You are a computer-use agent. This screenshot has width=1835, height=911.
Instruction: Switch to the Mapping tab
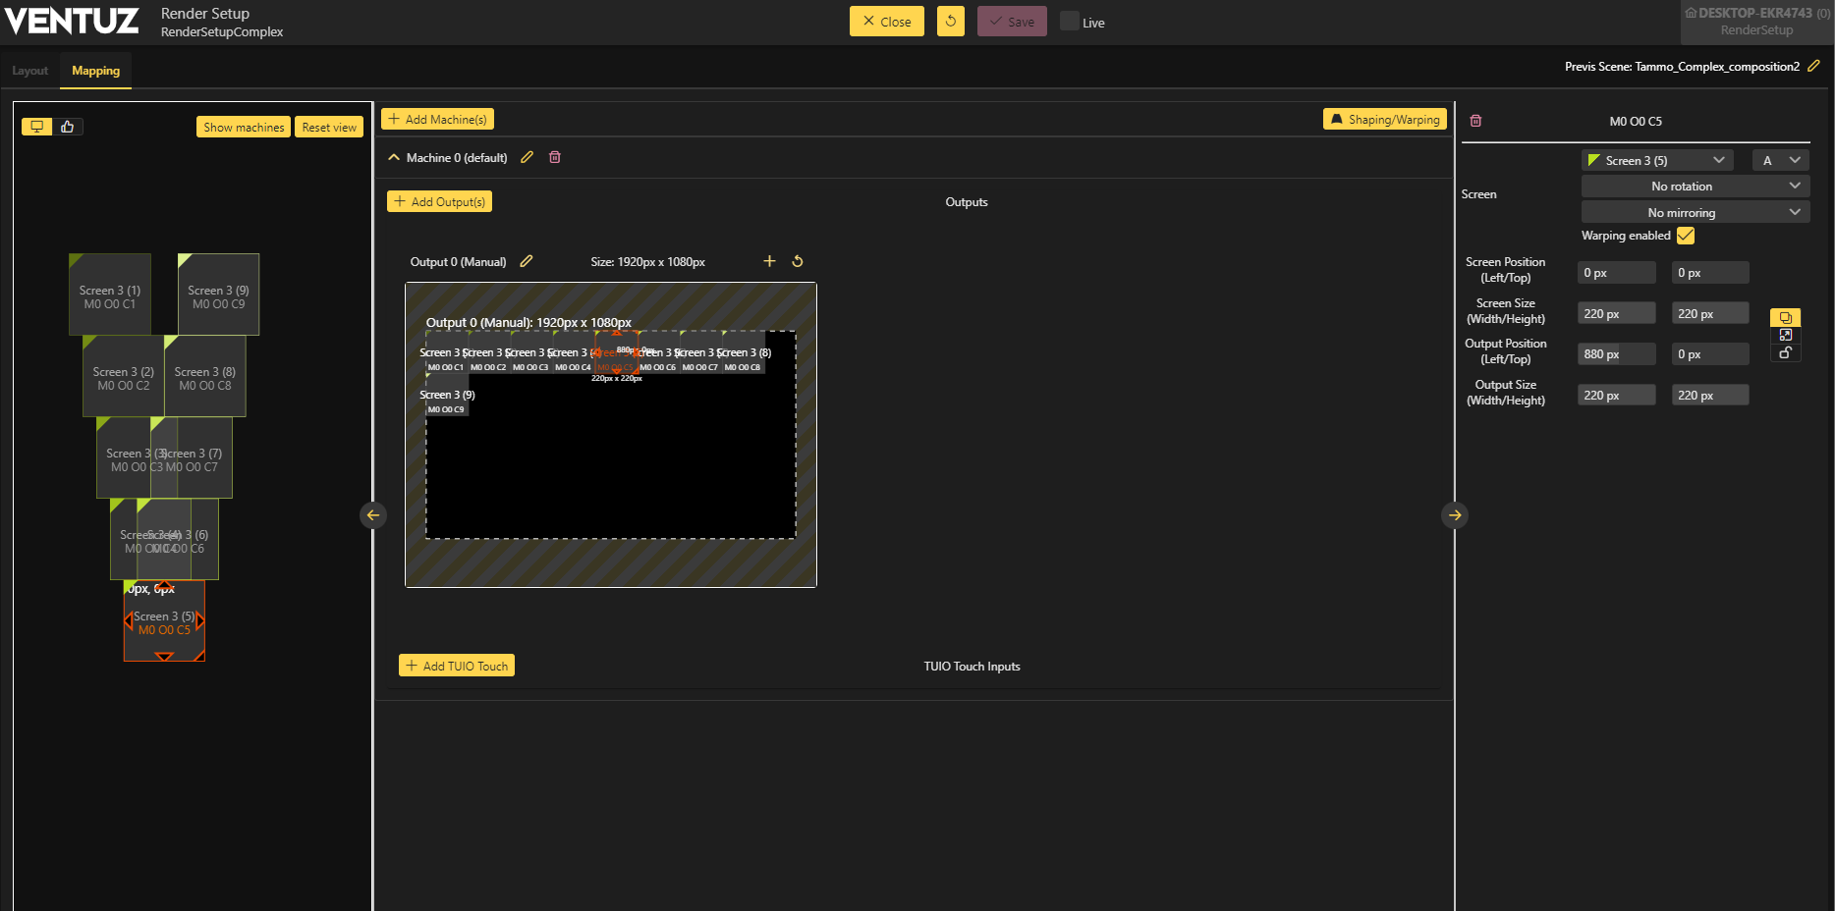pos(95,71)
